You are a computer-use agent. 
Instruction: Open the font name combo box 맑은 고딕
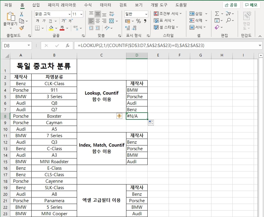(x=53, y=14)
